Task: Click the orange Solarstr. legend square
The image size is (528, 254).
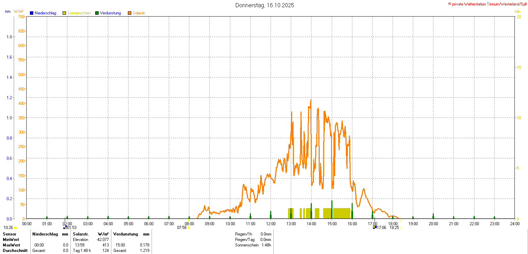Action: point(130,13)
